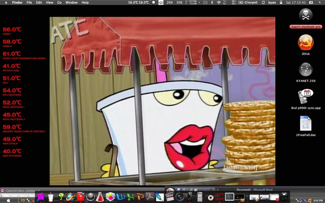Image resolution: width=325 pixels, height=203 pixels.
Task: Open the Trash in the dock
Action: (x=284, y=197)
